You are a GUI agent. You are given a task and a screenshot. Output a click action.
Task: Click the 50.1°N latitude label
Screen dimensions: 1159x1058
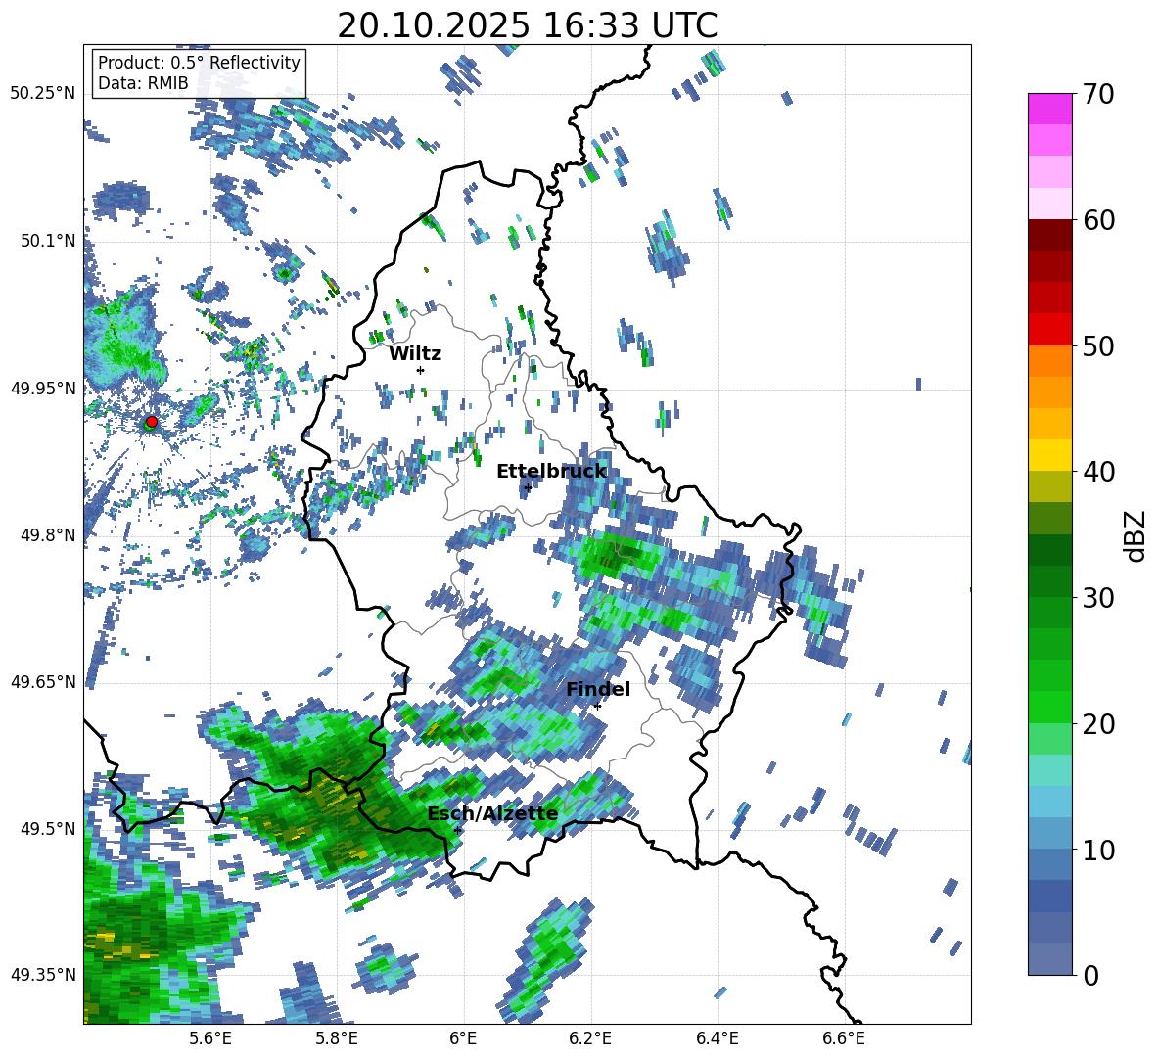48,240
